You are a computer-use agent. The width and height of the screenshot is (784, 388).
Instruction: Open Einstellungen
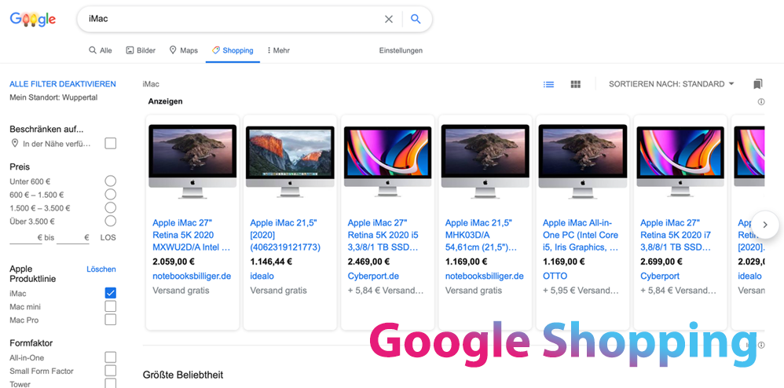tap(401, 50)
